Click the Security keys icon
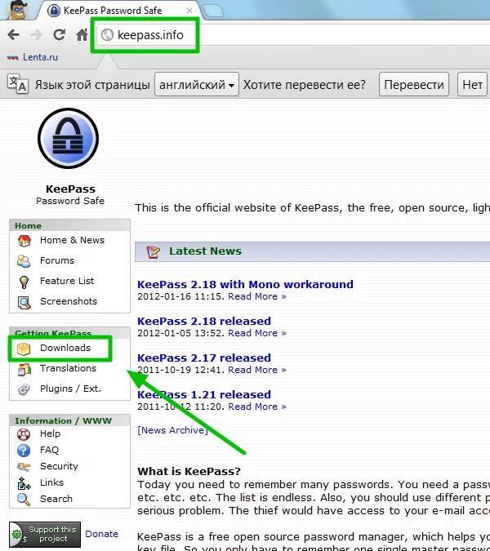 coord(24,467)
